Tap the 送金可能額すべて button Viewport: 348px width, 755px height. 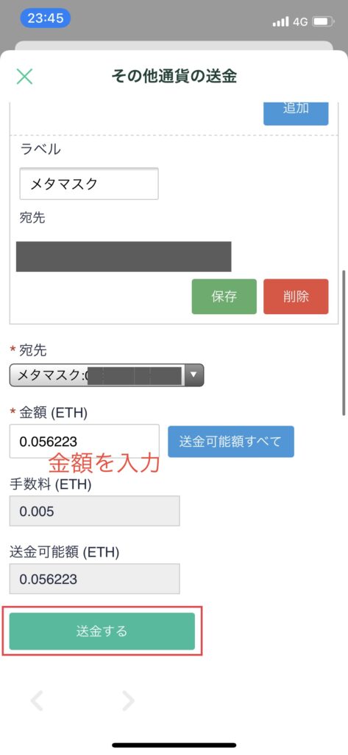(x=231, y=442)
